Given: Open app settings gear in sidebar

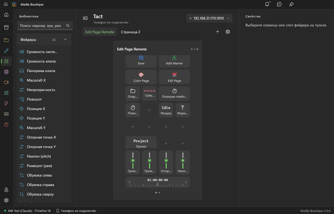Looking at the screenshot, I should [x=6, y=200].
